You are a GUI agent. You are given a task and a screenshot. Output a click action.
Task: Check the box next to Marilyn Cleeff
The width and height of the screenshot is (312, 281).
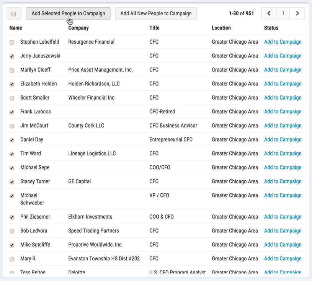[x=11, y=70]
